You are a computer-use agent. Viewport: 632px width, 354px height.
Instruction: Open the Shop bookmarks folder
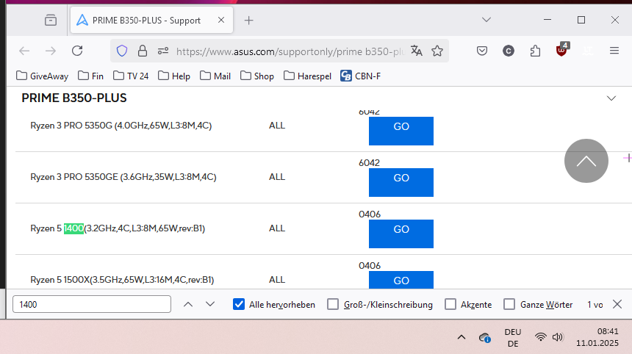(x=257, y=76)
